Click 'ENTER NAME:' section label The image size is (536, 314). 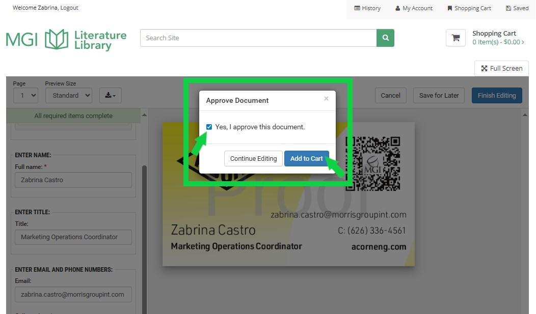pyautogui.click(x=33, y=155)
